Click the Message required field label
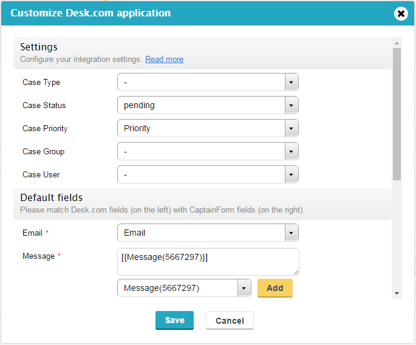Image resolution: width=416 pixels, height=345 pixels. coord(42,256)
